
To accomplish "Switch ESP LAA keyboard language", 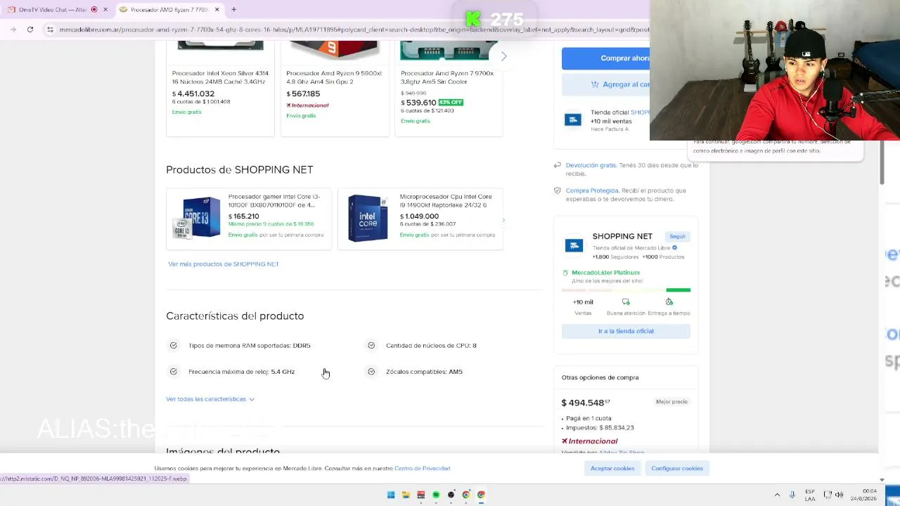I will 810,495.
